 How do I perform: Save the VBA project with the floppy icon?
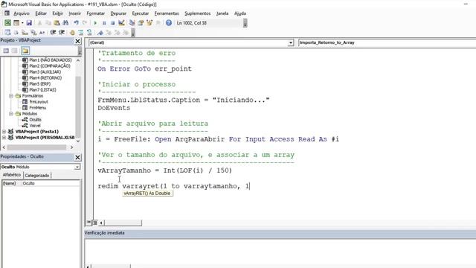(x=29, y=23)
